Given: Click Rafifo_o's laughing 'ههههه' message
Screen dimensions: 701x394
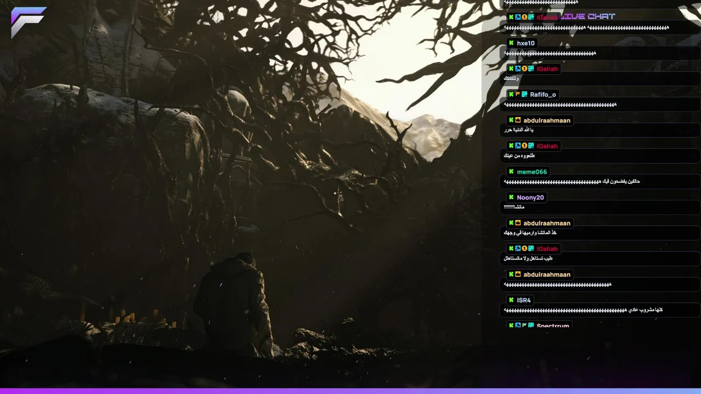Looking at the screenshot, I should [x=560, y=105].
